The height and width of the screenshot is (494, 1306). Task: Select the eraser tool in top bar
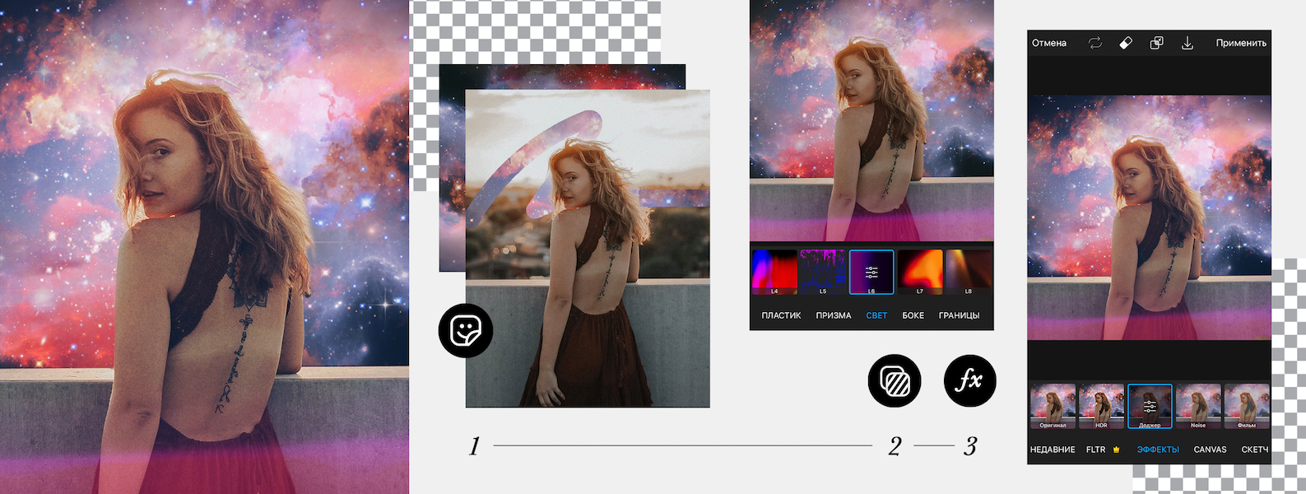[x=1126, y=43]
